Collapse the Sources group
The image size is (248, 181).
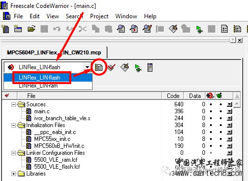pyautogui.click(x=13, y=104)
